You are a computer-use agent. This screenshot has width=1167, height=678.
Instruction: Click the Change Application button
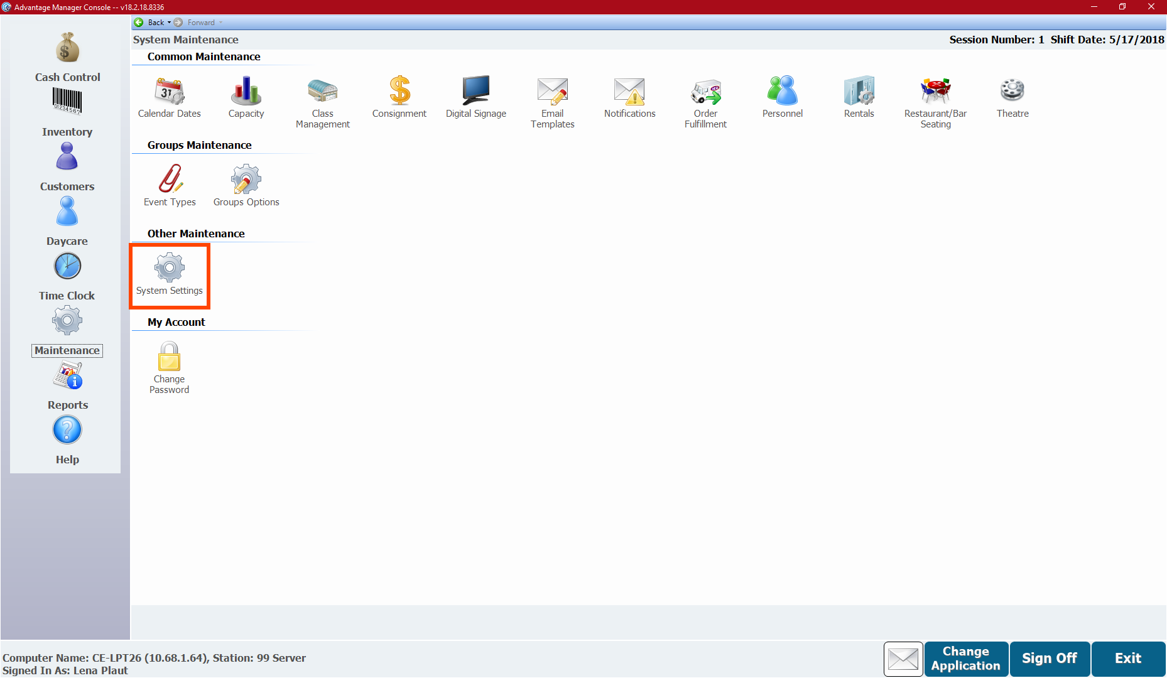[x=966, y=659]
